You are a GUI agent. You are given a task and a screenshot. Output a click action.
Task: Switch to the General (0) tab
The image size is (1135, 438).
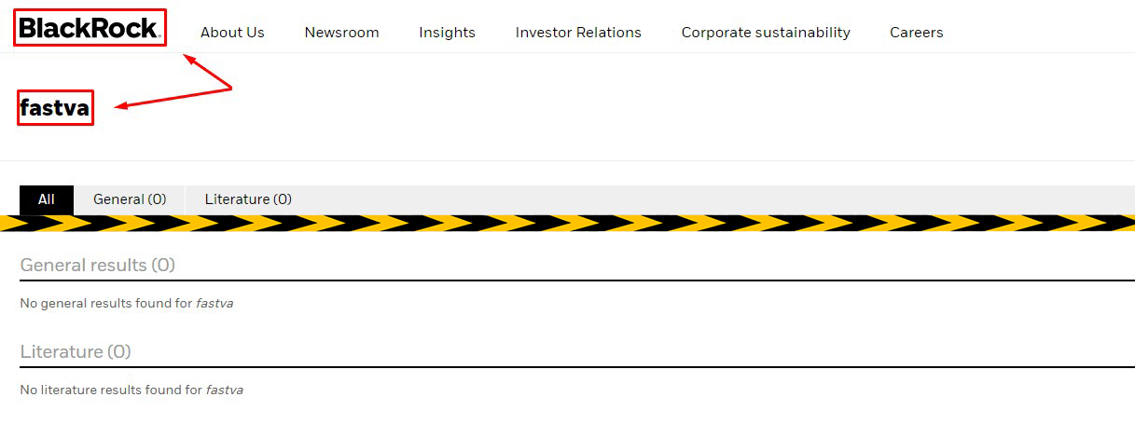[130, 199]
